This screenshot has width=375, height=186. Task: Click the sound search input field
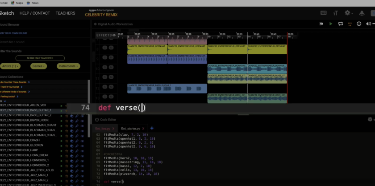[36, 42]
